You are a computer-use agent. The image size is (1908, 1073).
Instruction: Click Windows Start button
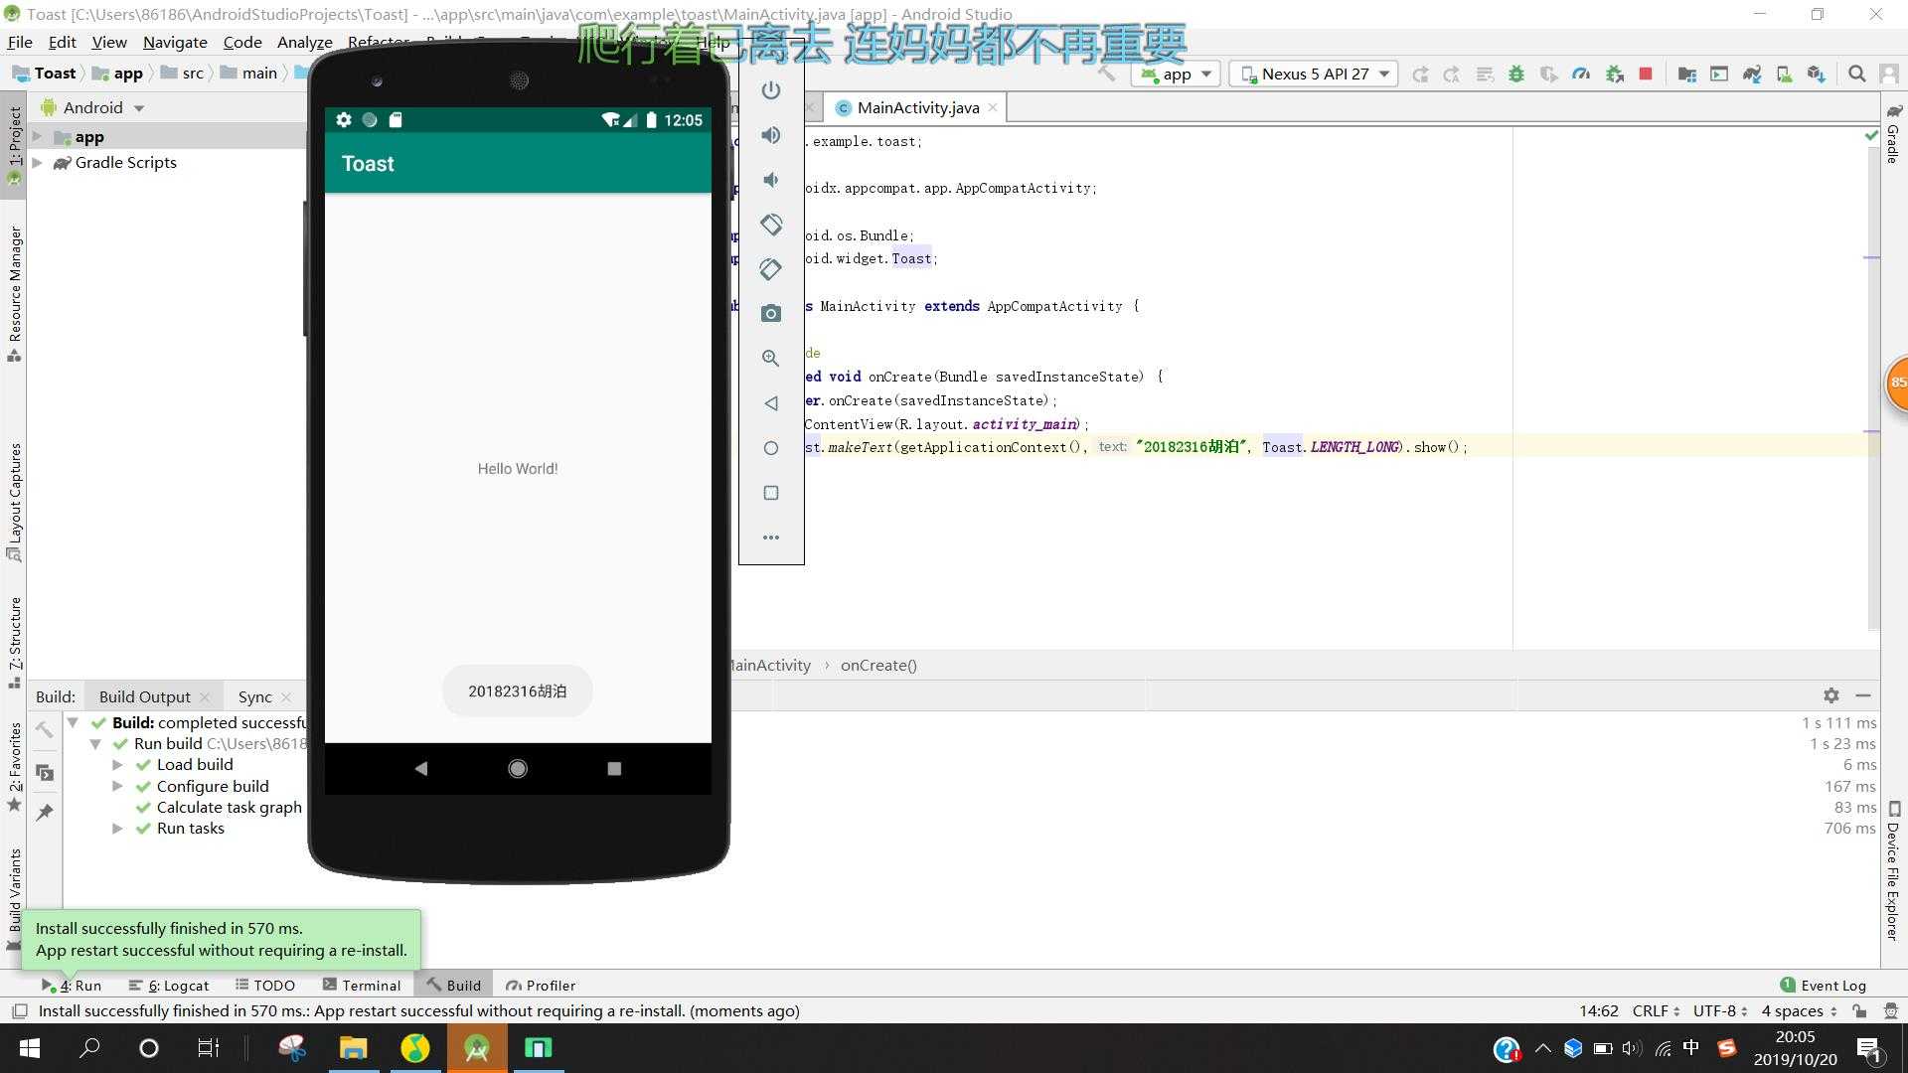[30, 1048]
